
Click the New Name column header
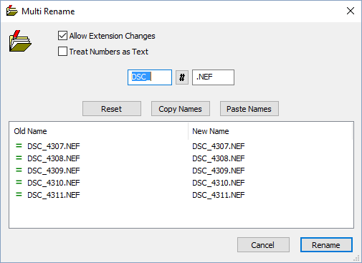[x=270, y=131]
